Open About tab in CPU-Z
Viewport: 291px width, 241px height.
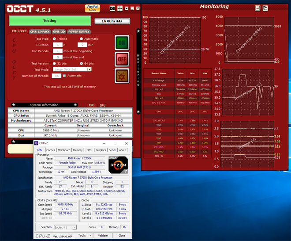(x=123, y=150)
